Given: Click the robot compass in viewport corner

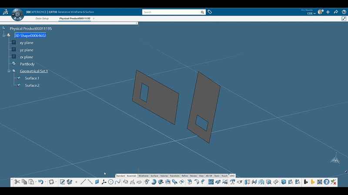Looking at the screenshot, I should point(335,159).
